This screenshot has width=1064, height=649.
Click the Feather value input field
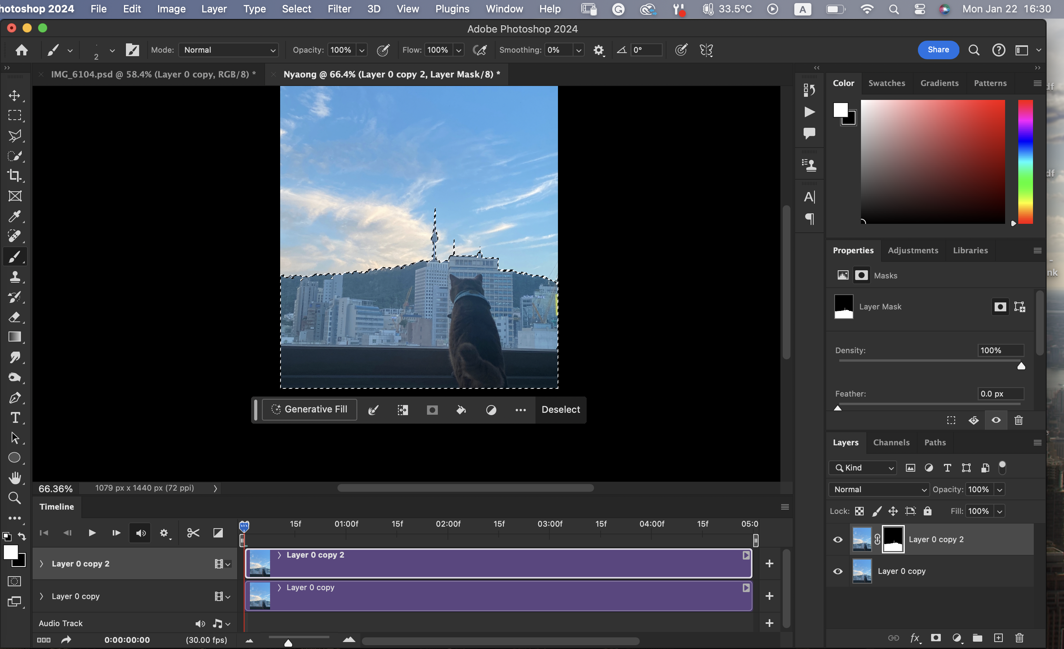click(x=1000, y=393)
